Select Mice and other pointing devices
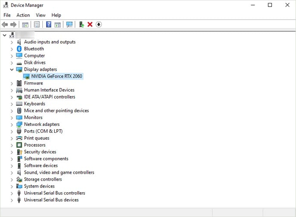This screenshot has height=217, width=296. (x=56, y=111)
